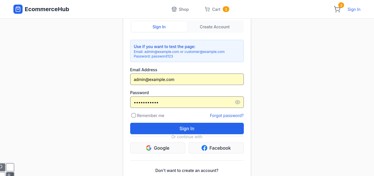Continue with the Facebook button

tap(216, 148)
